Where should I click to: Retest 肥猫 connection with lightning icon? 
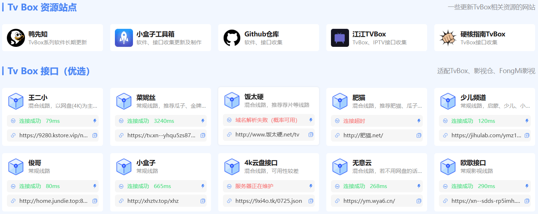(419, 121)
